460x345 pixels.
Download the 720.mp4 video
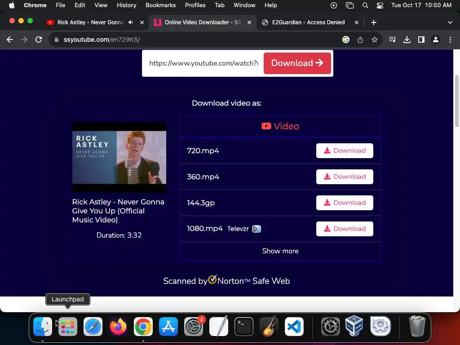tap(345, 150)
